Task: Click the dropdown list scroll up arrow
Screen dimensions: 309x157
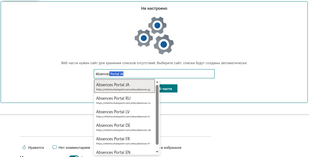Action: (x=157, y=82)
